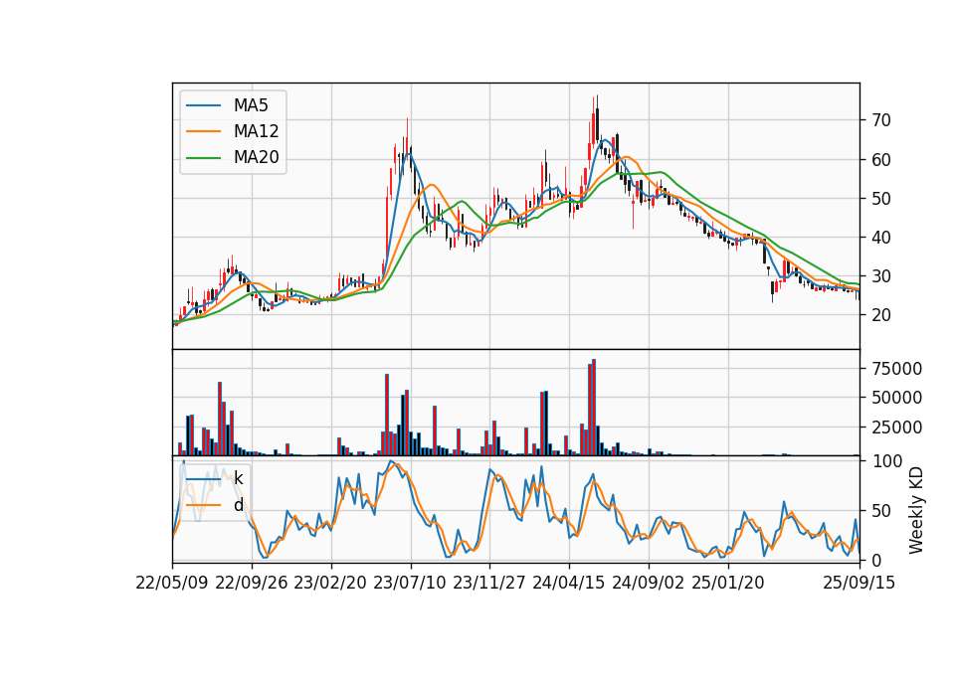Click the 23/07/10 date tick label
Image resolution: width=955 pixels, height=686 pixels.
(x=411, y=583)
